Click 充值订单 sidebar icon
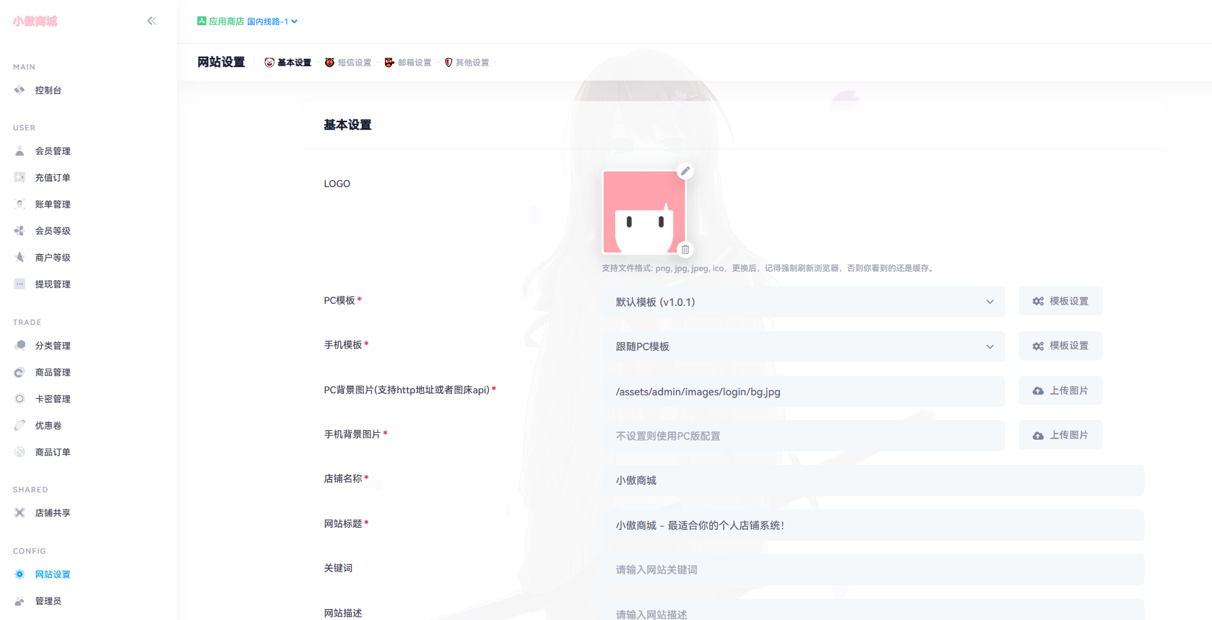The height and width of the screenshot is (620, 1212). click(x=20, y=178)
